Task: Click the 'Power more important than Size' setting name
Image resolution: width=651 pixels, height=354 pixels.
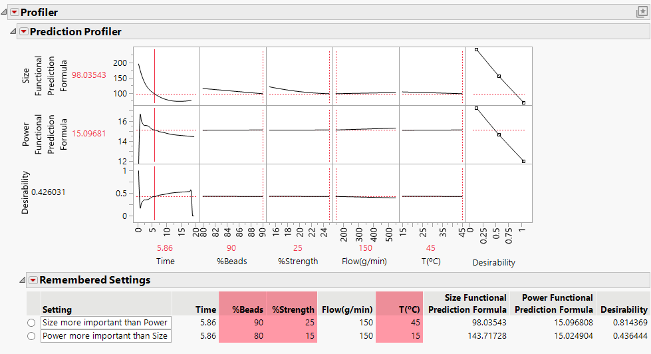Action: coord(105,336)
